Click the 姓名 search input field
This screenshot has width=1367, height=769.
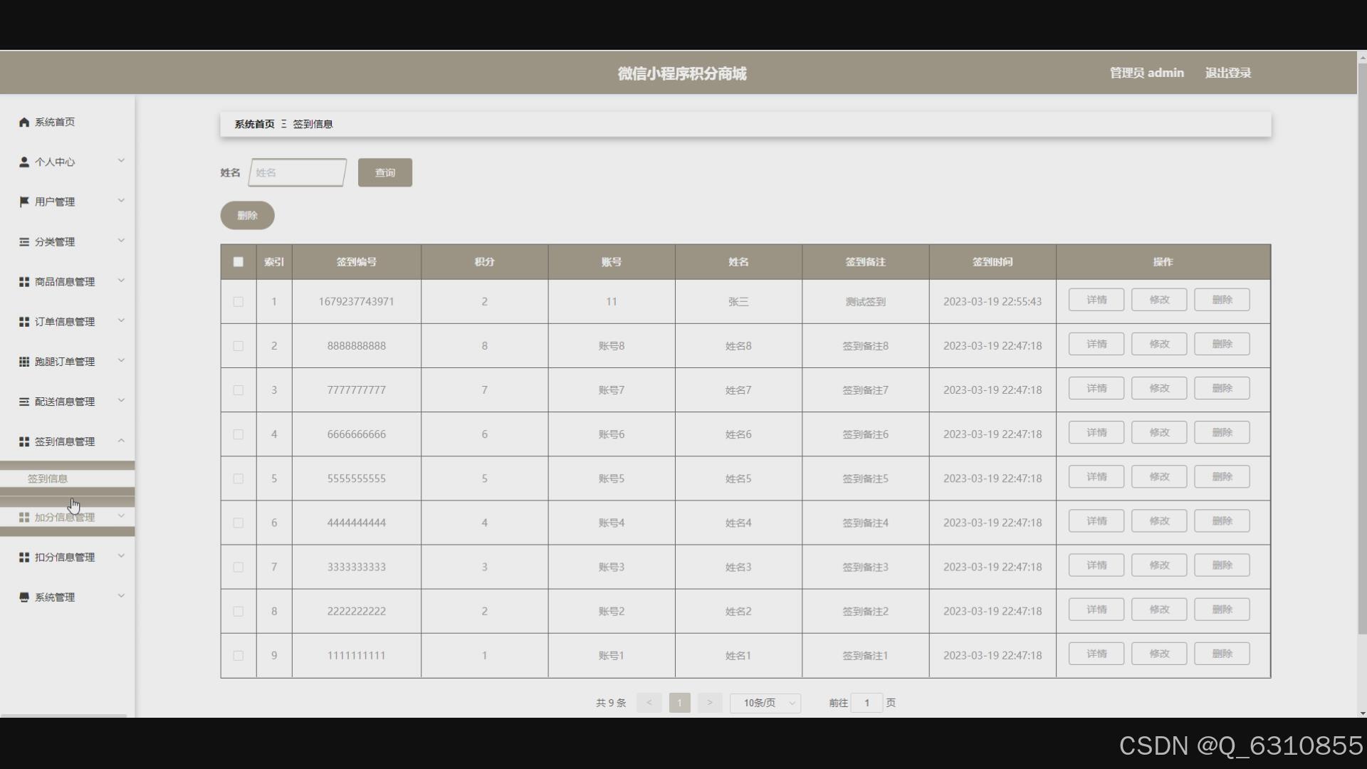point(297,173)
